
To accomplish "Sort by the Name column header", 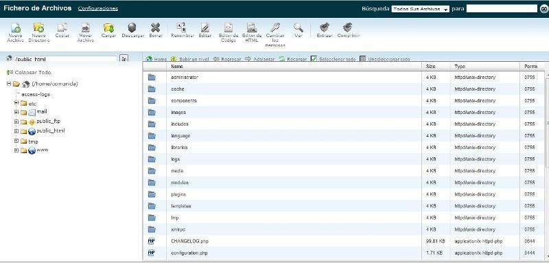I will (177, 66).
